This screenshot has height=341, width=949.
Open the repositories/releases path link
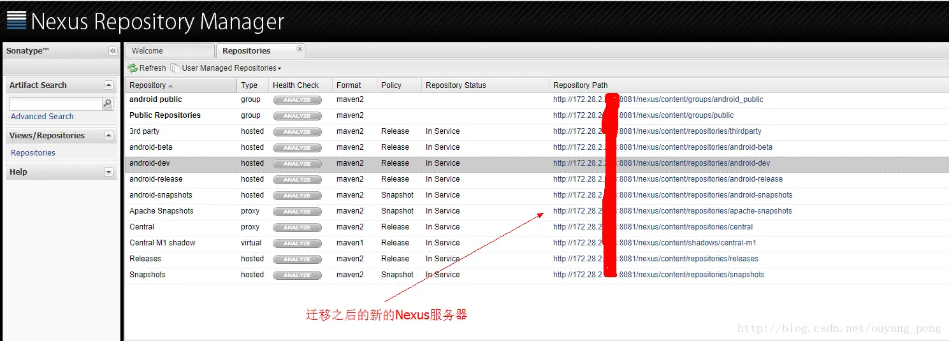click(656, 259)
